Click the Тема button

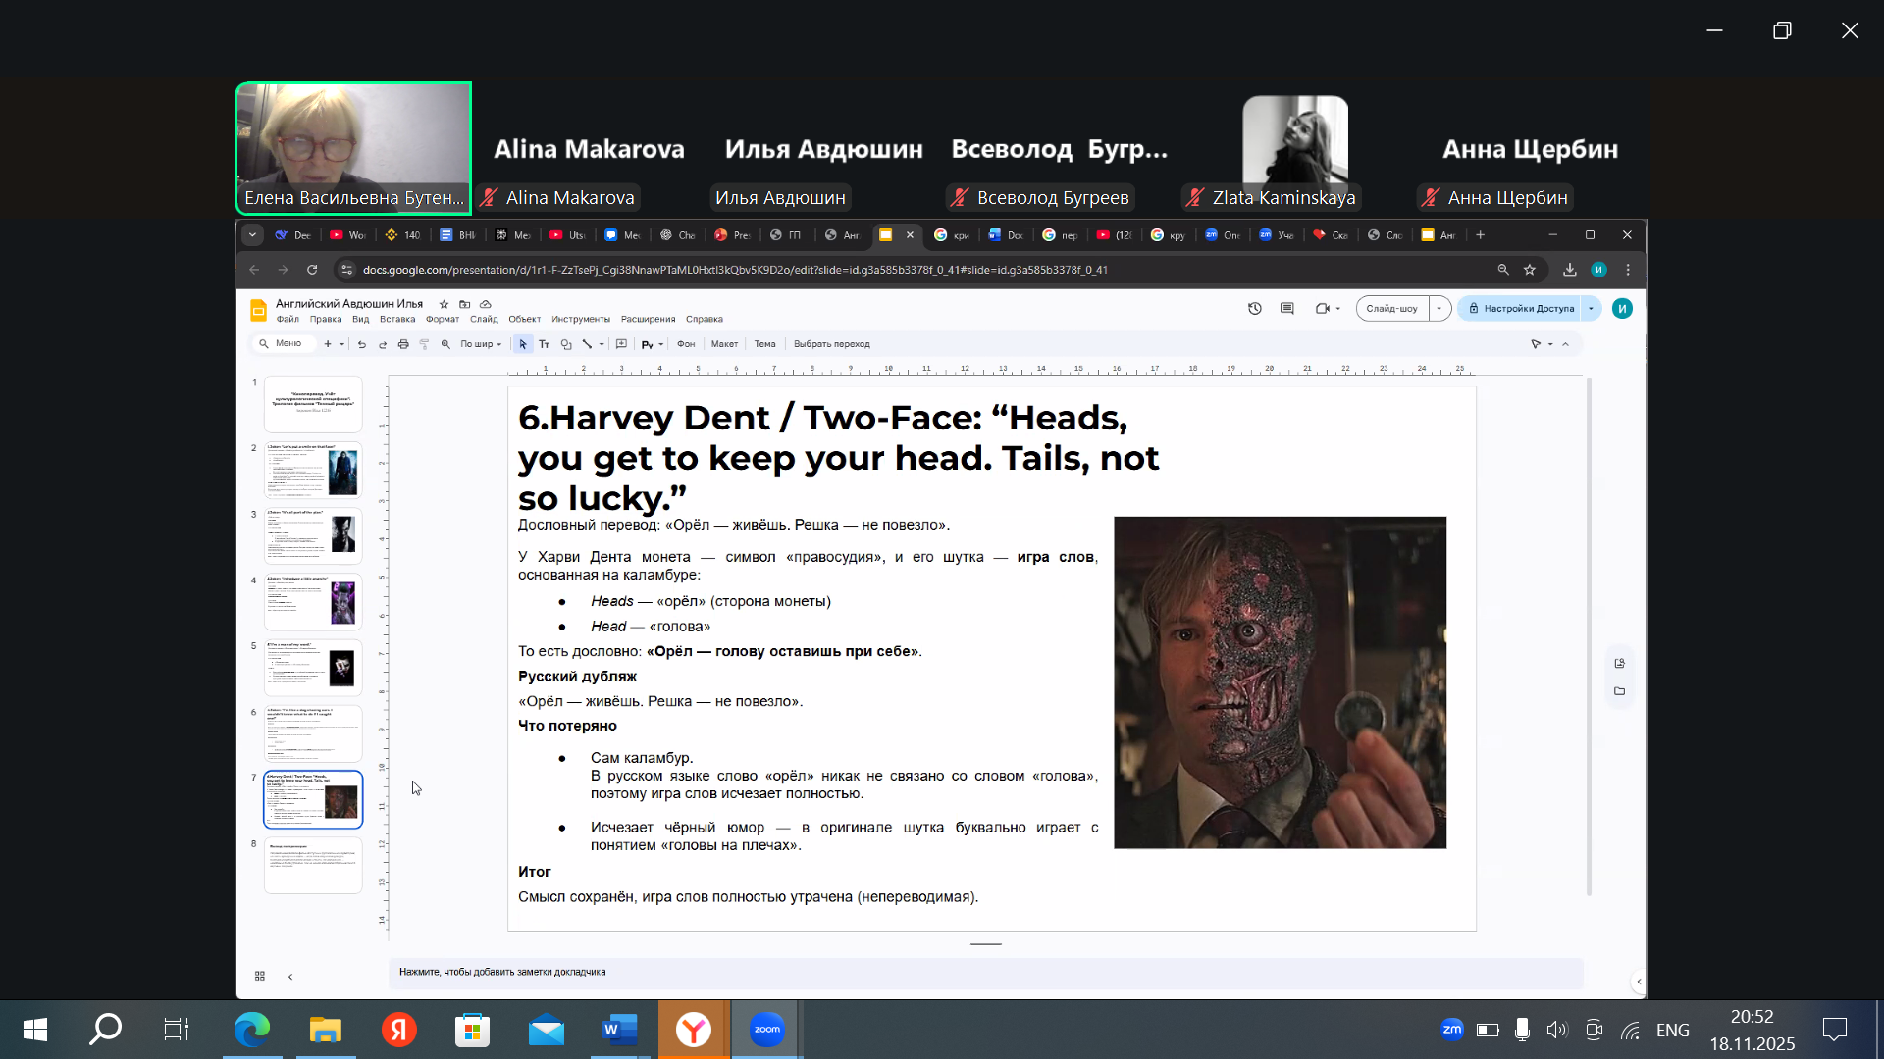(x=764, y=344)
